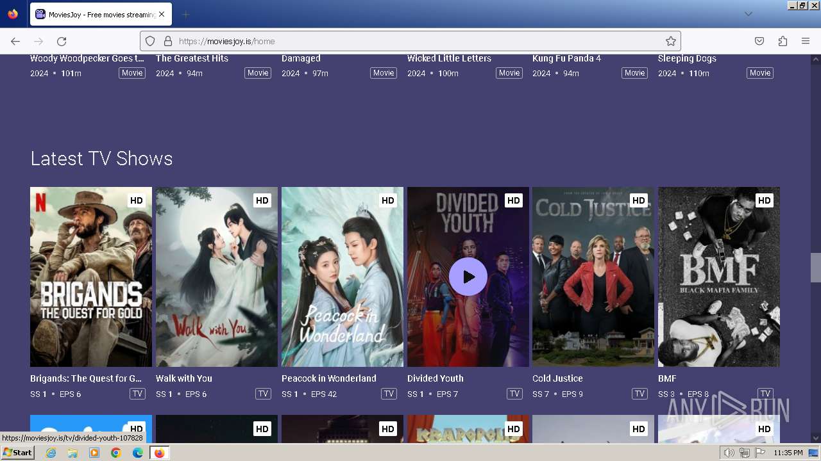Click HD badge on Walk with You poster
This screenshot has height=461, width=821.
(x=262, y=200)
